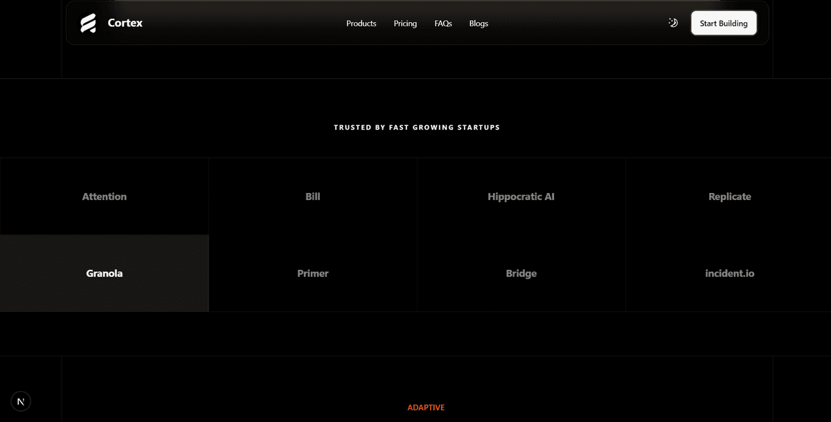Image resolution: width=831 pixels, height=422 pixels.
Task: Select the Bridge startup tile
Action: point(521,273)
